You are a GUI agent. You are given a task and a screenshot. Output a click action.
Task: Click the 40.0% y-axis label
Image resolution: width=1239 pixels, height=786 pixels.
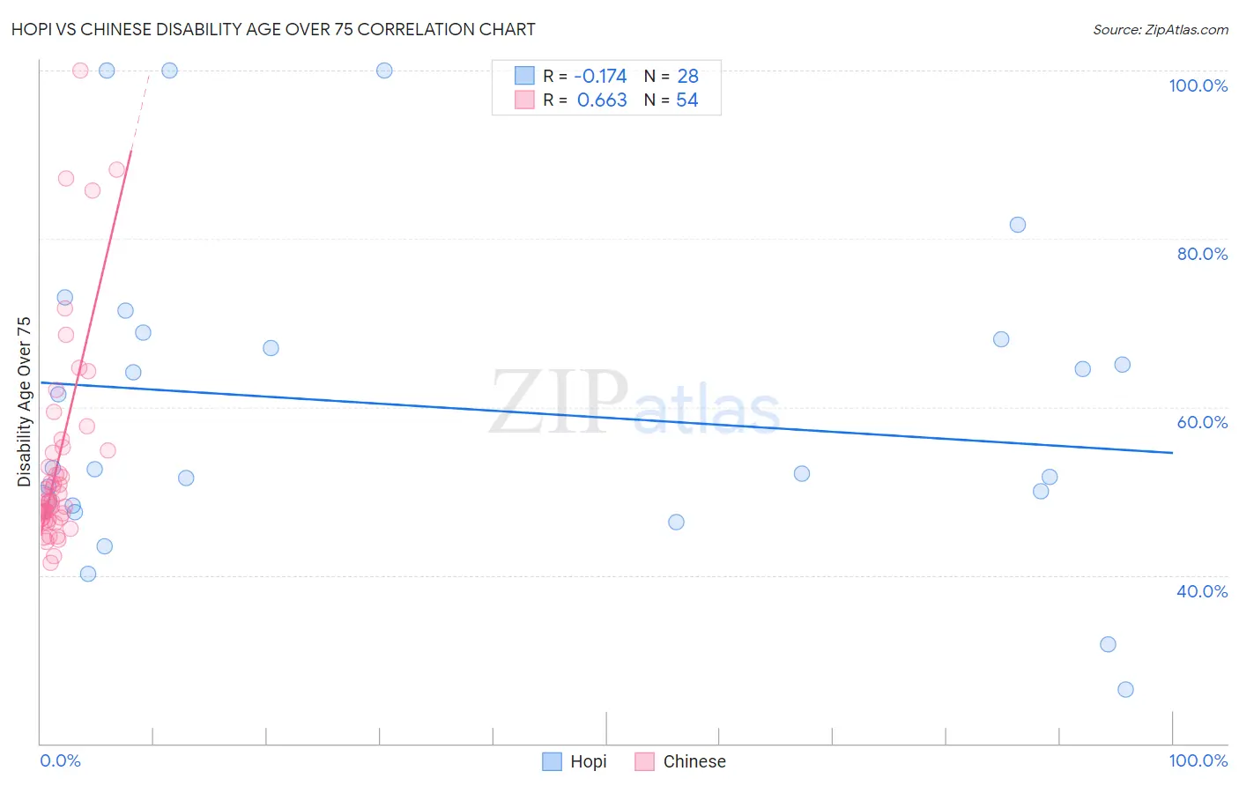point(1202,591)
